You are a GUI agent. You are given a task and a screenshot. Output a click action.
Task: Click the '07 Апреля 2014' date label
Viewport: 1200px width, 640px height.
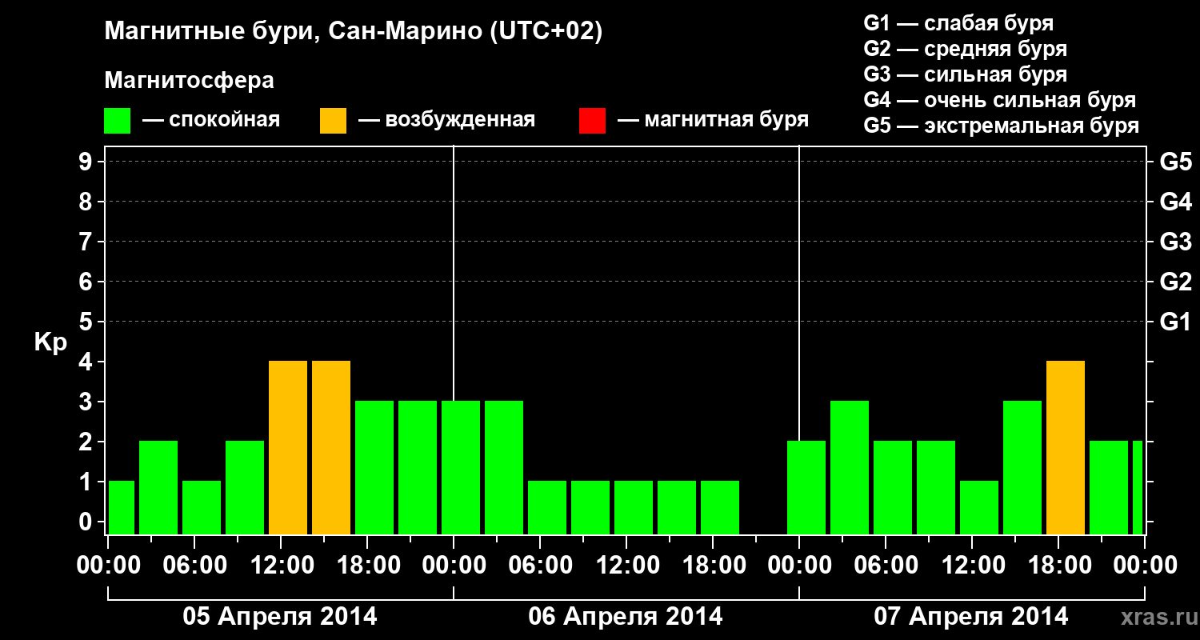tap(971, 617)
